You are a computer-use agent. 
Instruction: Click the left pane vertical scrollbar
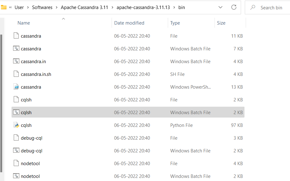pos(1,103)
